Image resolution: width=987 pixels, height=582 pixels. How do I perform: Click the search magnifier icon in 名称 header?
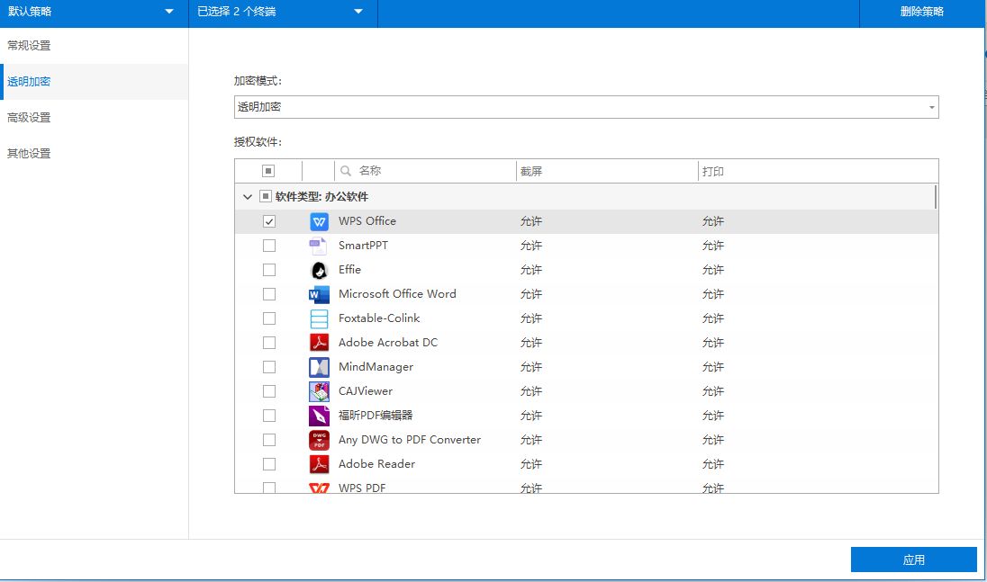tap(346, 171)
